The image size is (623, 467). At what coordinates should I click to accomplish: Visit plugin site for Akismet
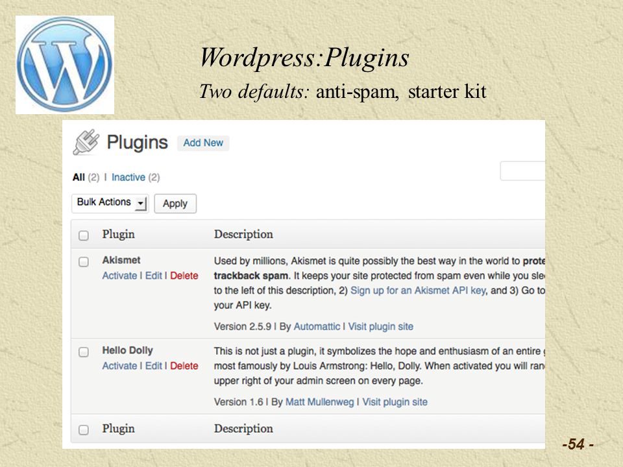[x=381, y=326]
